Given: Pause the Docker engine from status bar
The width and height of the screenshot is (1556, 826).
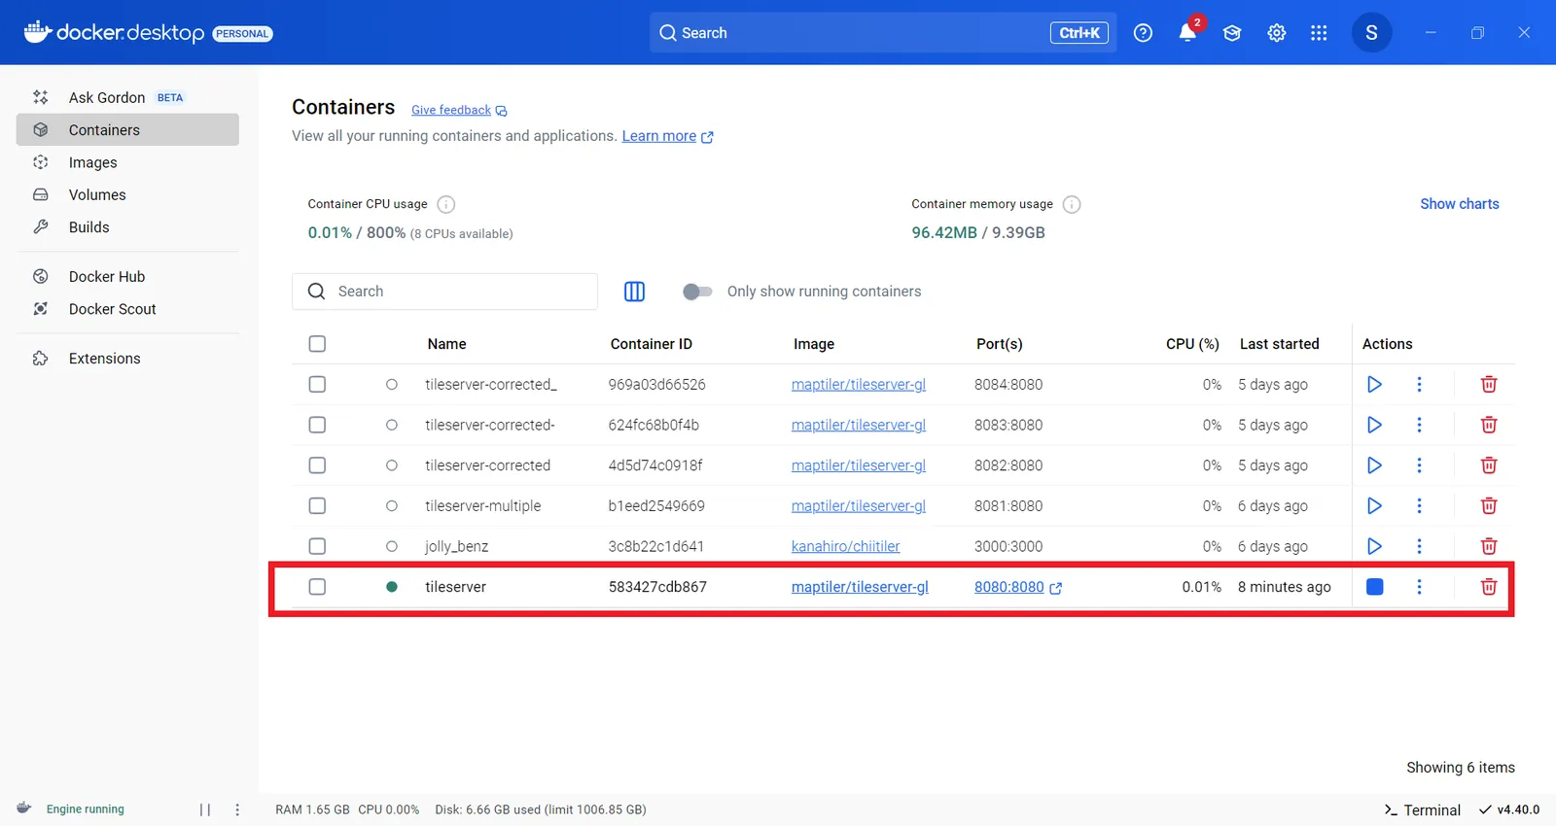Looking at the screenshot, I should click(205, 809).
